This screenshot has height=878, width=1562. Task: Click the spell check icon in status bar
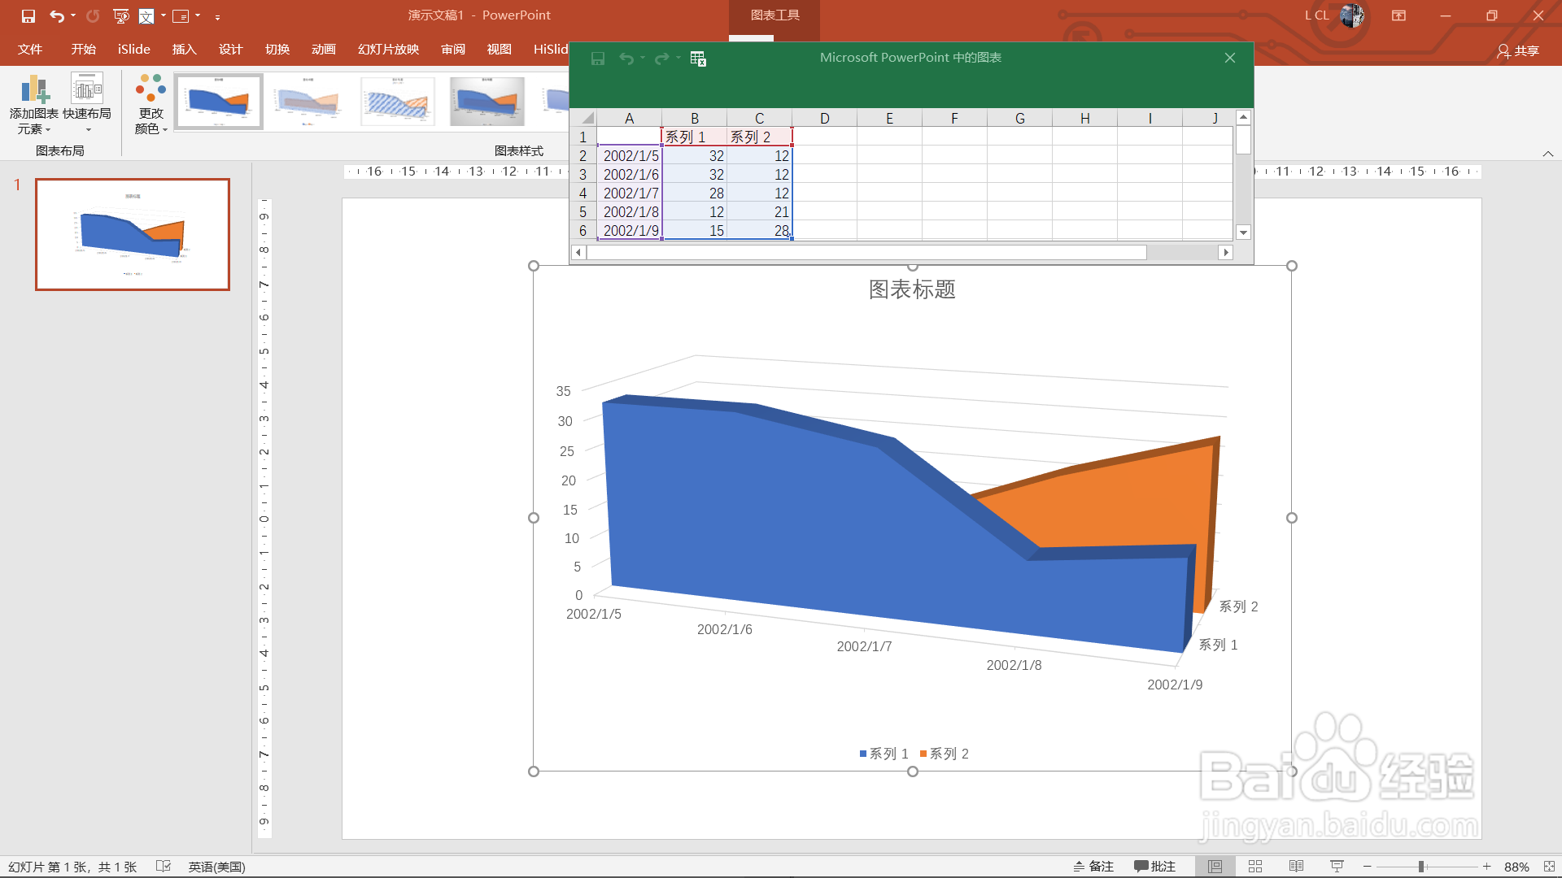[x=163, y=867]
